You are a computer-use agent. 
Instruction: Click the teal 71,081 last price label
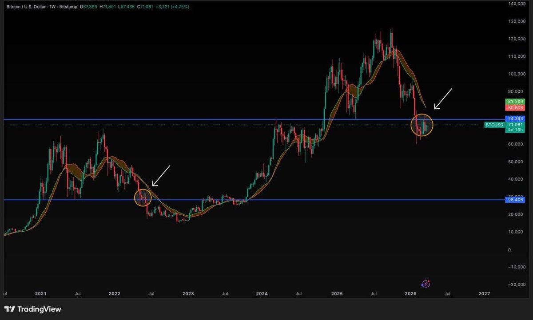[514, 125]
